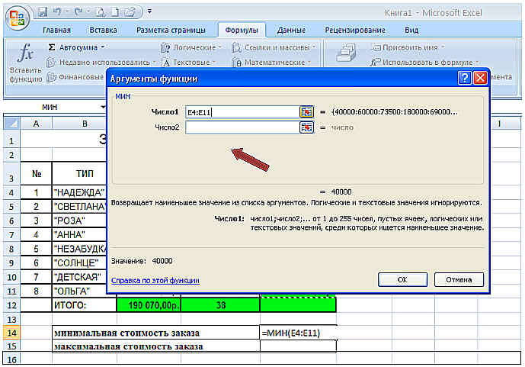Select row 12 header

point(11,305)
